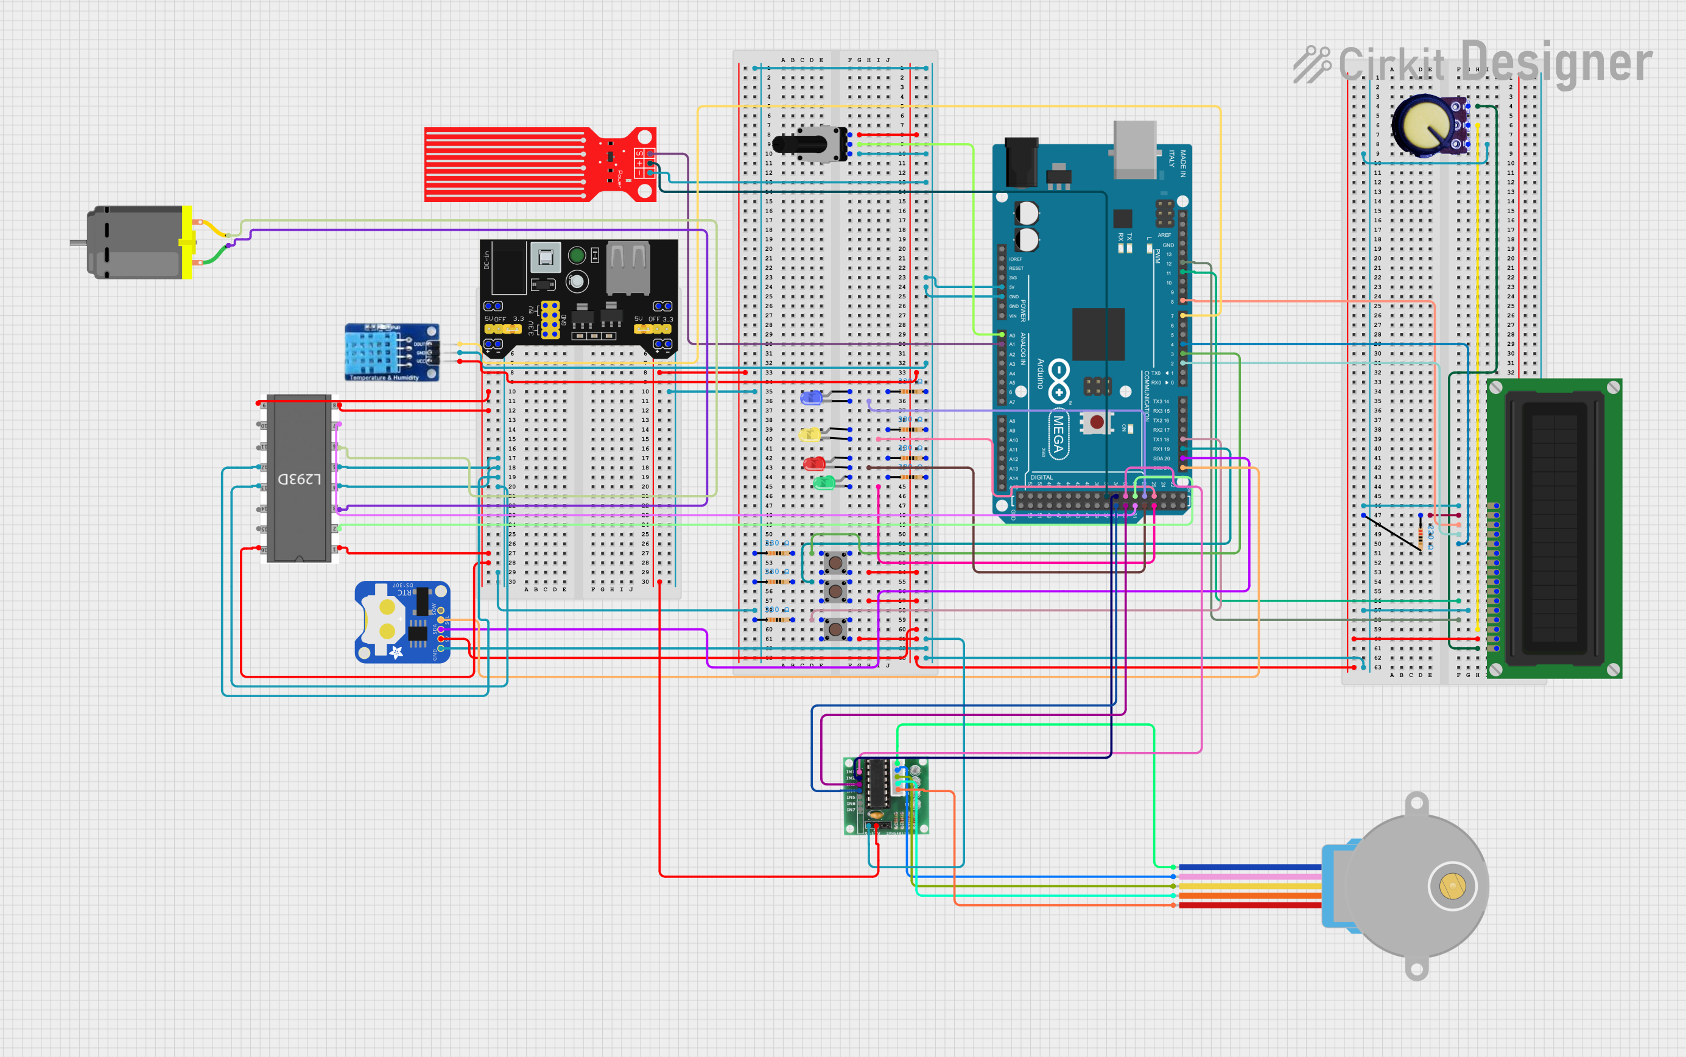Click the left 5V/OFF/3.3 jumper selector

point(504,328)
